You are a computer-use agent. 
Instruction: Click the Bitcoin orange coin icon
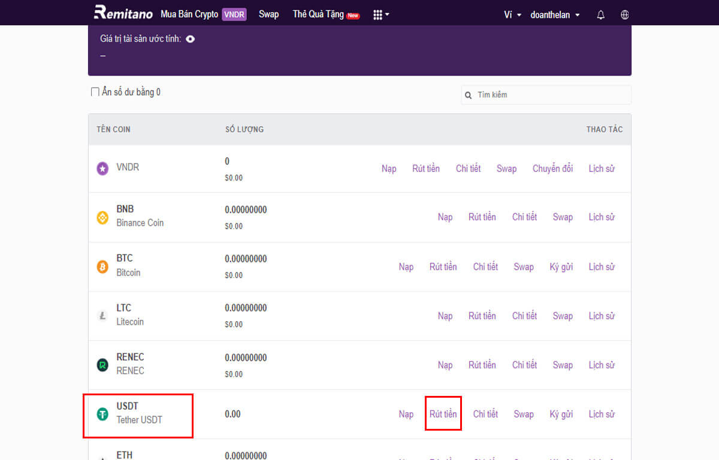pyautogui.click(x=102, y=267)
